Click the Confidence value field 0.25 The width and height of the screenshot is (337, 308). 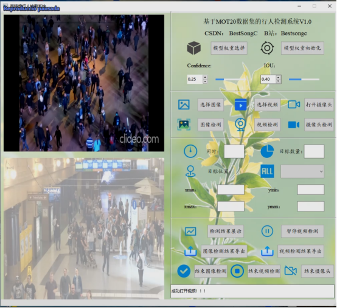tap(195, 79)
